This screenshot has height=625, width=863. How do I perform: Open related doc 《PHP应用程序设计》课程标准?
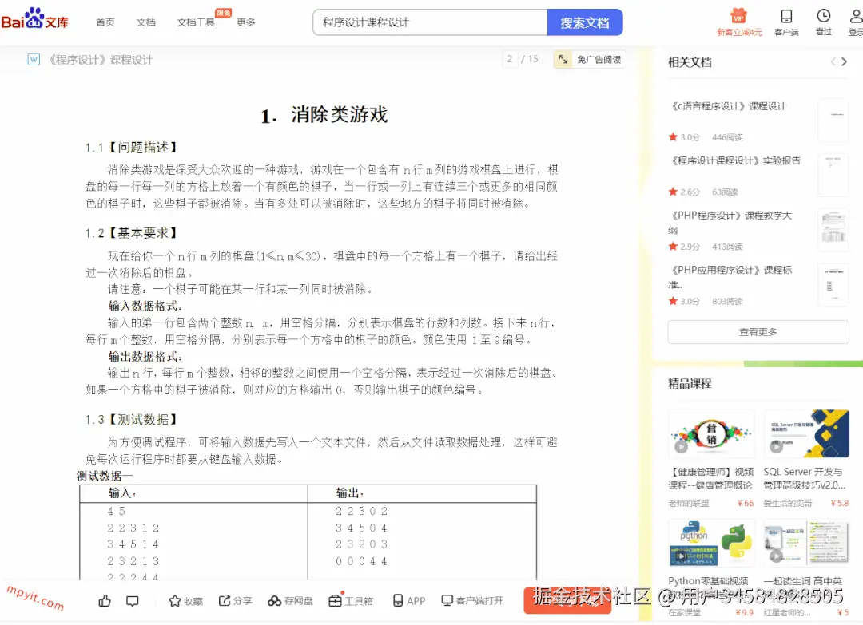(730, 276)
